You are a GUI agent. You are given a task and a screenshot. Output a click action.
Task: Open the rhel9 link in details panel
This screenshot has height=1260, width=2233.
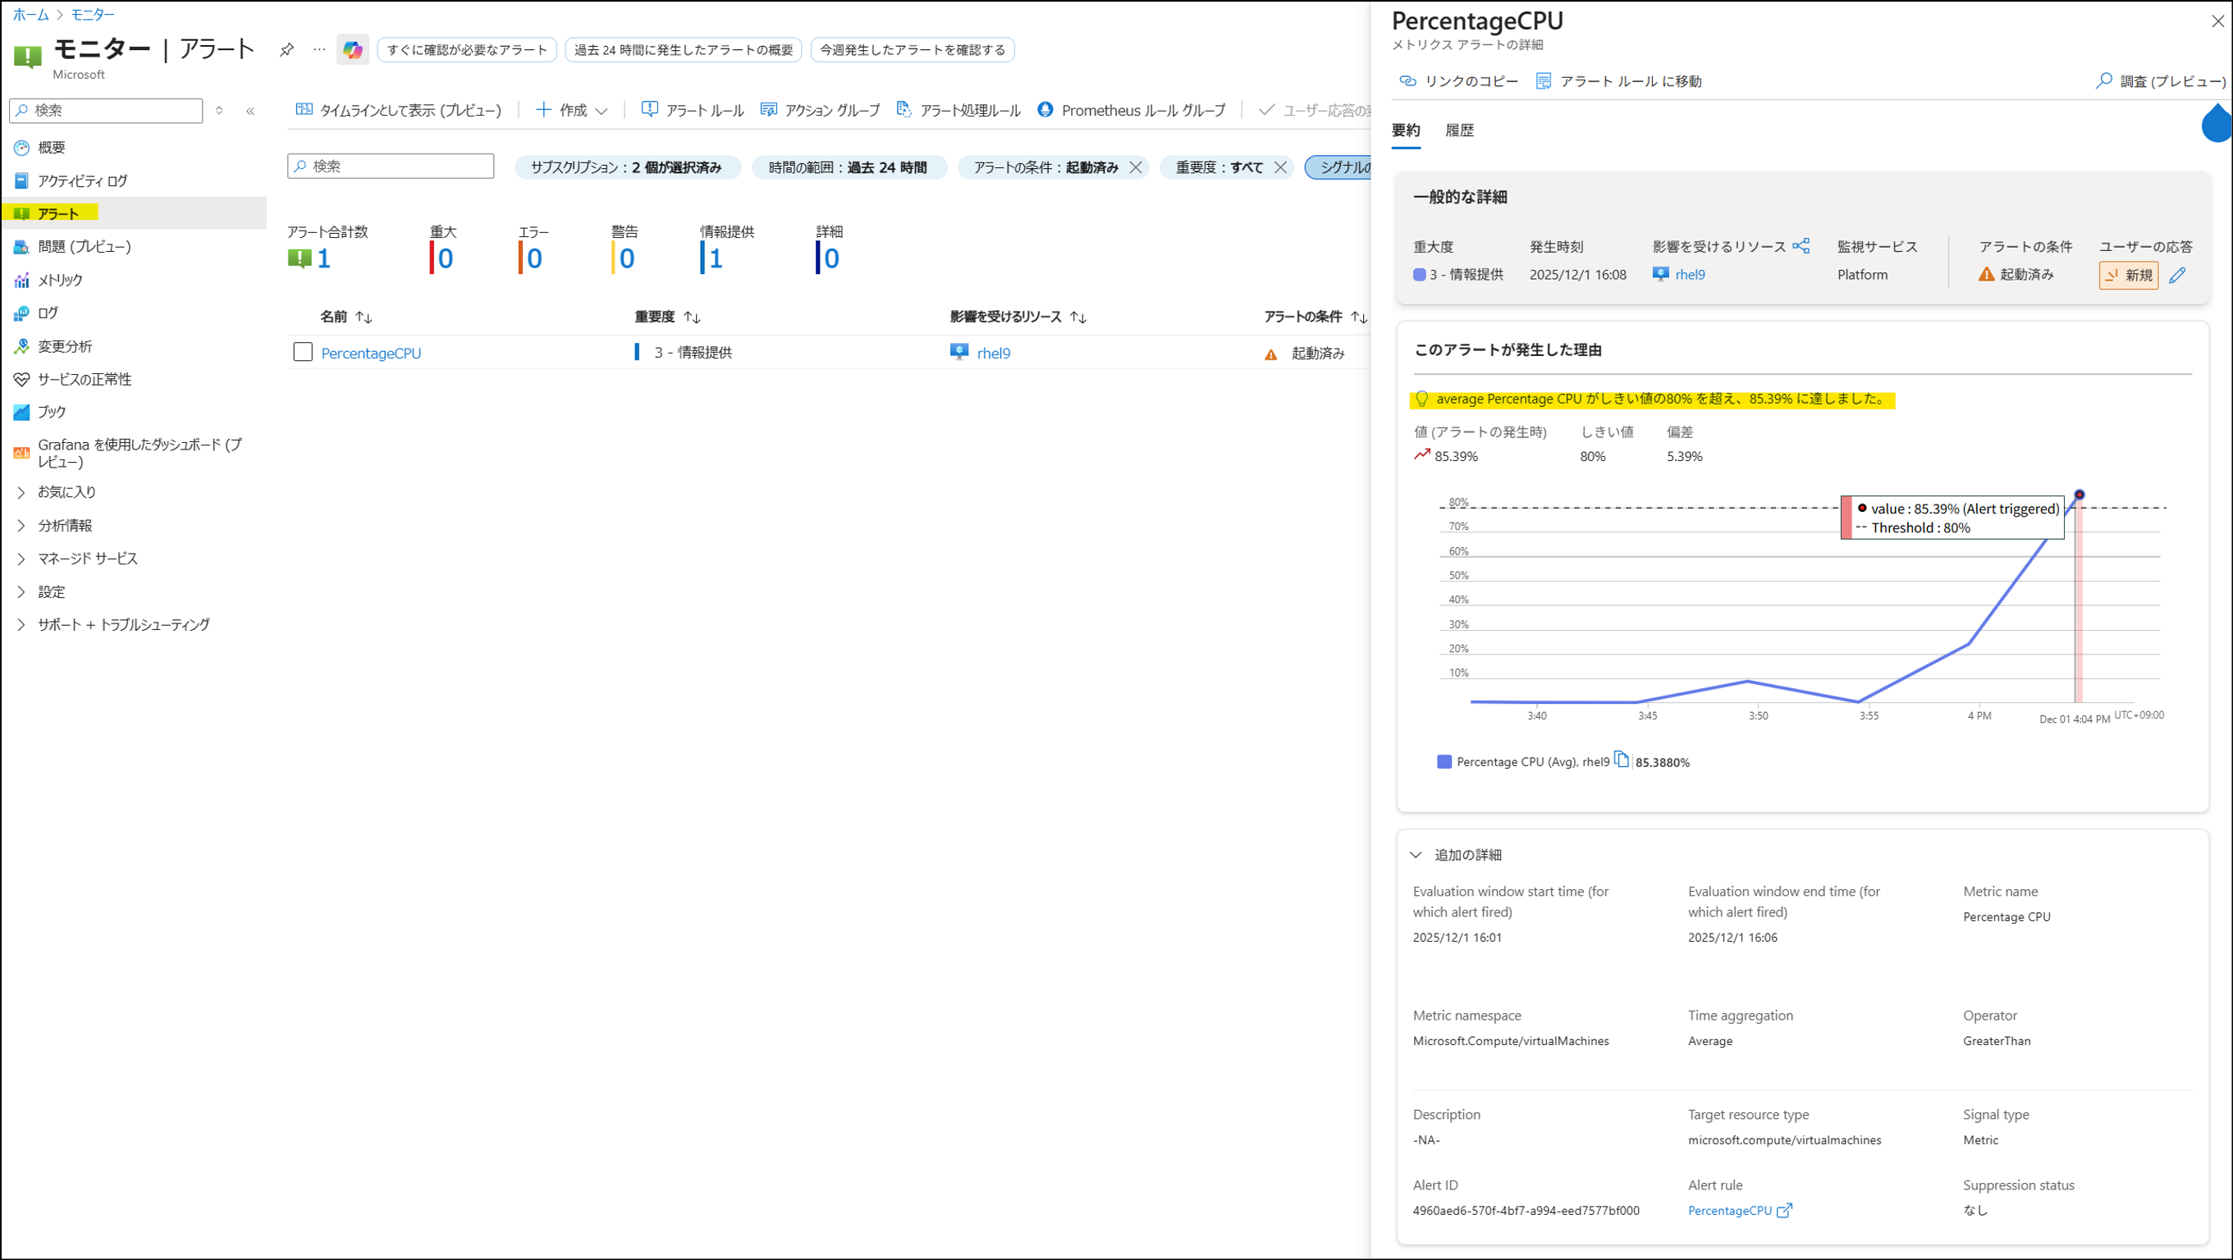point(1690,275)
